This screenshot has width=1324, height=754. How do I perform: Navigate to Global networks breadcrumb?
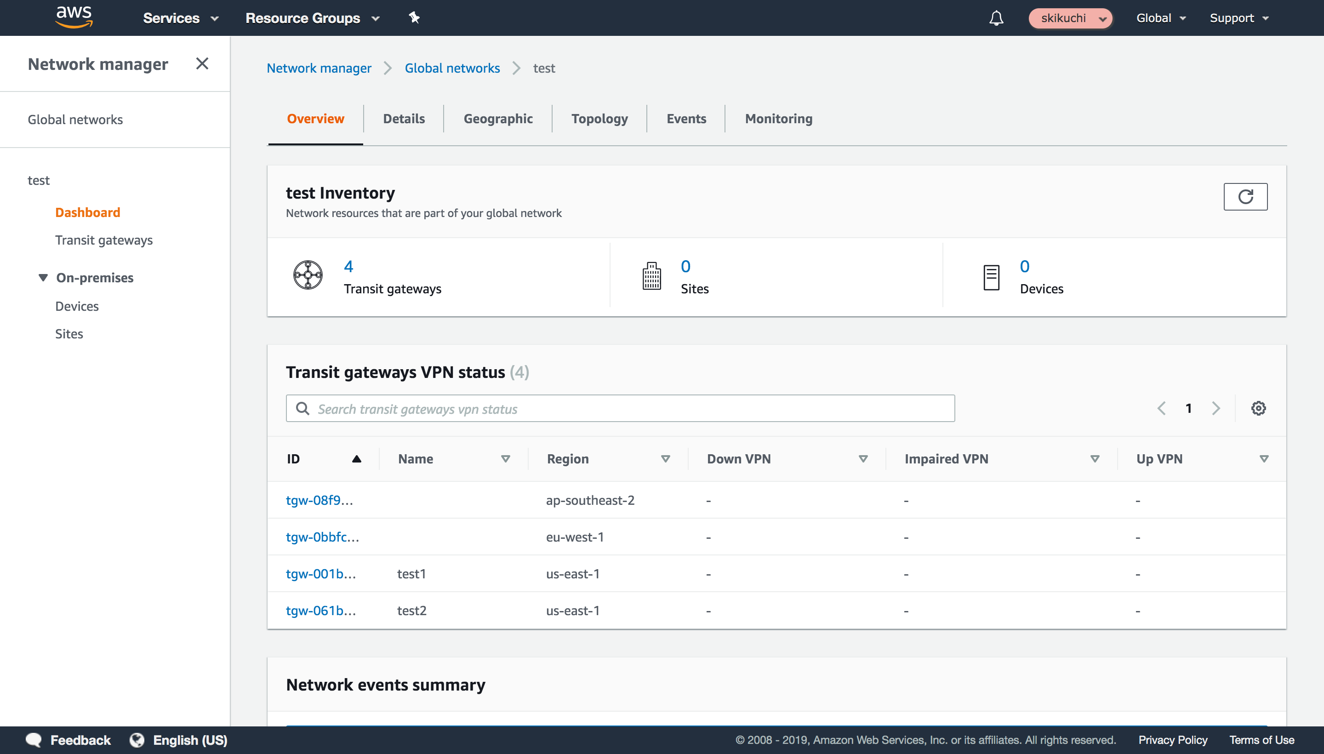coord(452,68)
